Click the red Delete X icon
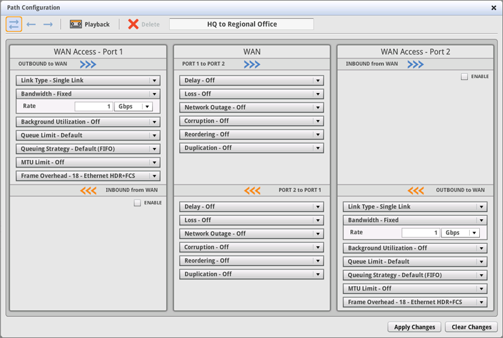Image resolution: width=503 pixels, height=338 pixels. click(133, 24)
